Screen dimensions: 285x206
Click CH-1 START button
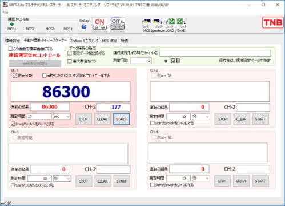tap(121, 119)
